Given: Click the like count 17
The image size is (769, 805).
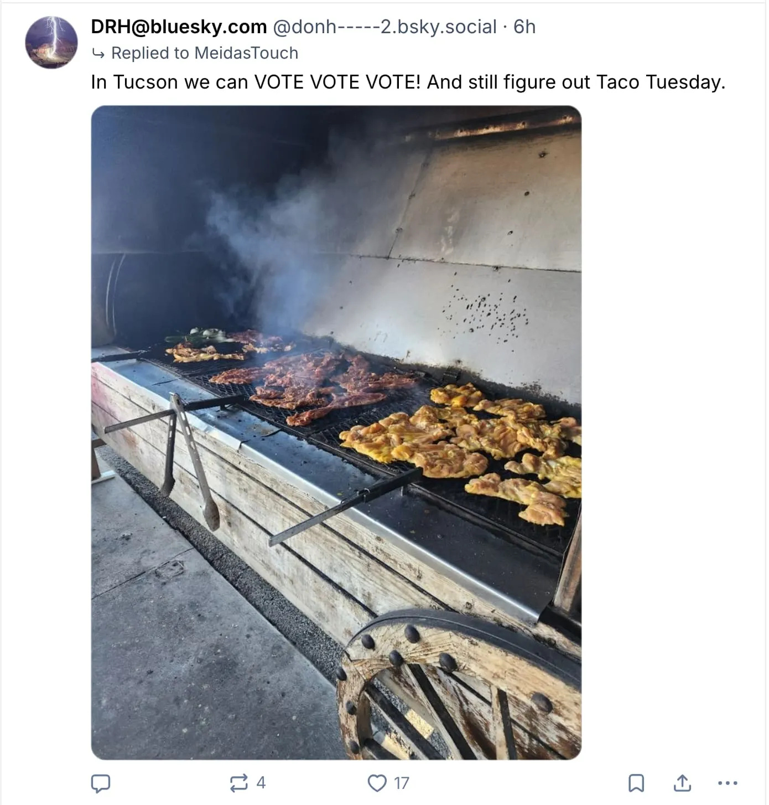Looking at the screenshot, I should point(402,783).
